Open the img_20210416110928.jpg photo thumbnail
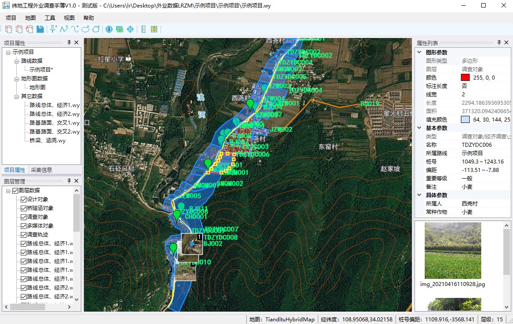The image size is (513, 324). point(453,250)
